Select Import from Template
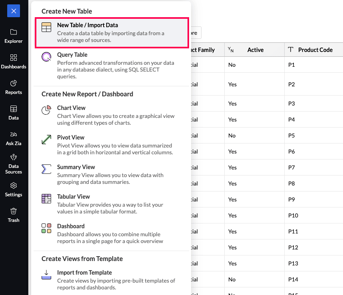The height and width of the screenshot is (295, 343). coord(112,280)
